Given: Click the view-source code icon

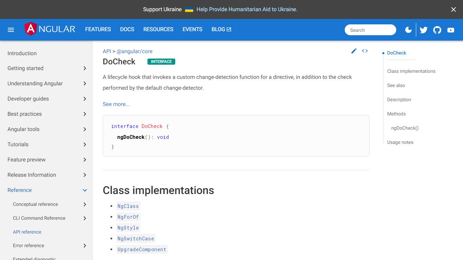Looking at the screenshot, I should (x=365, y=51).
